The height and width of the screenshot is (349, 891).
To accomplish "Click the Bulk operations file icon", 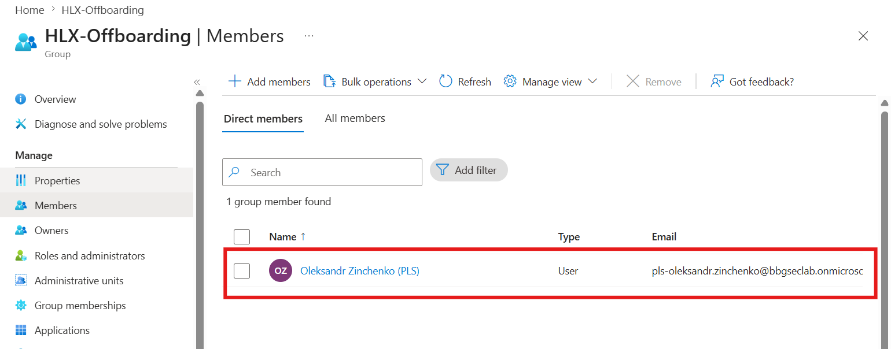I will (329, 81).
